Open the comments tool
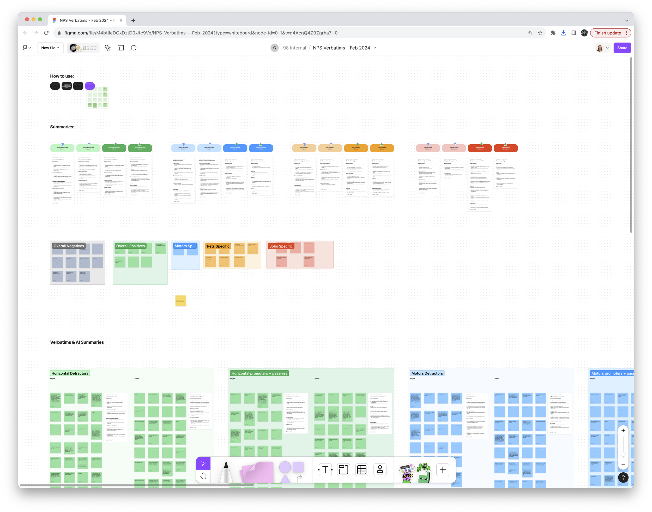 (134, 48)
